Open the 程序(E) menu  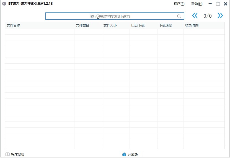pos(179,4)
